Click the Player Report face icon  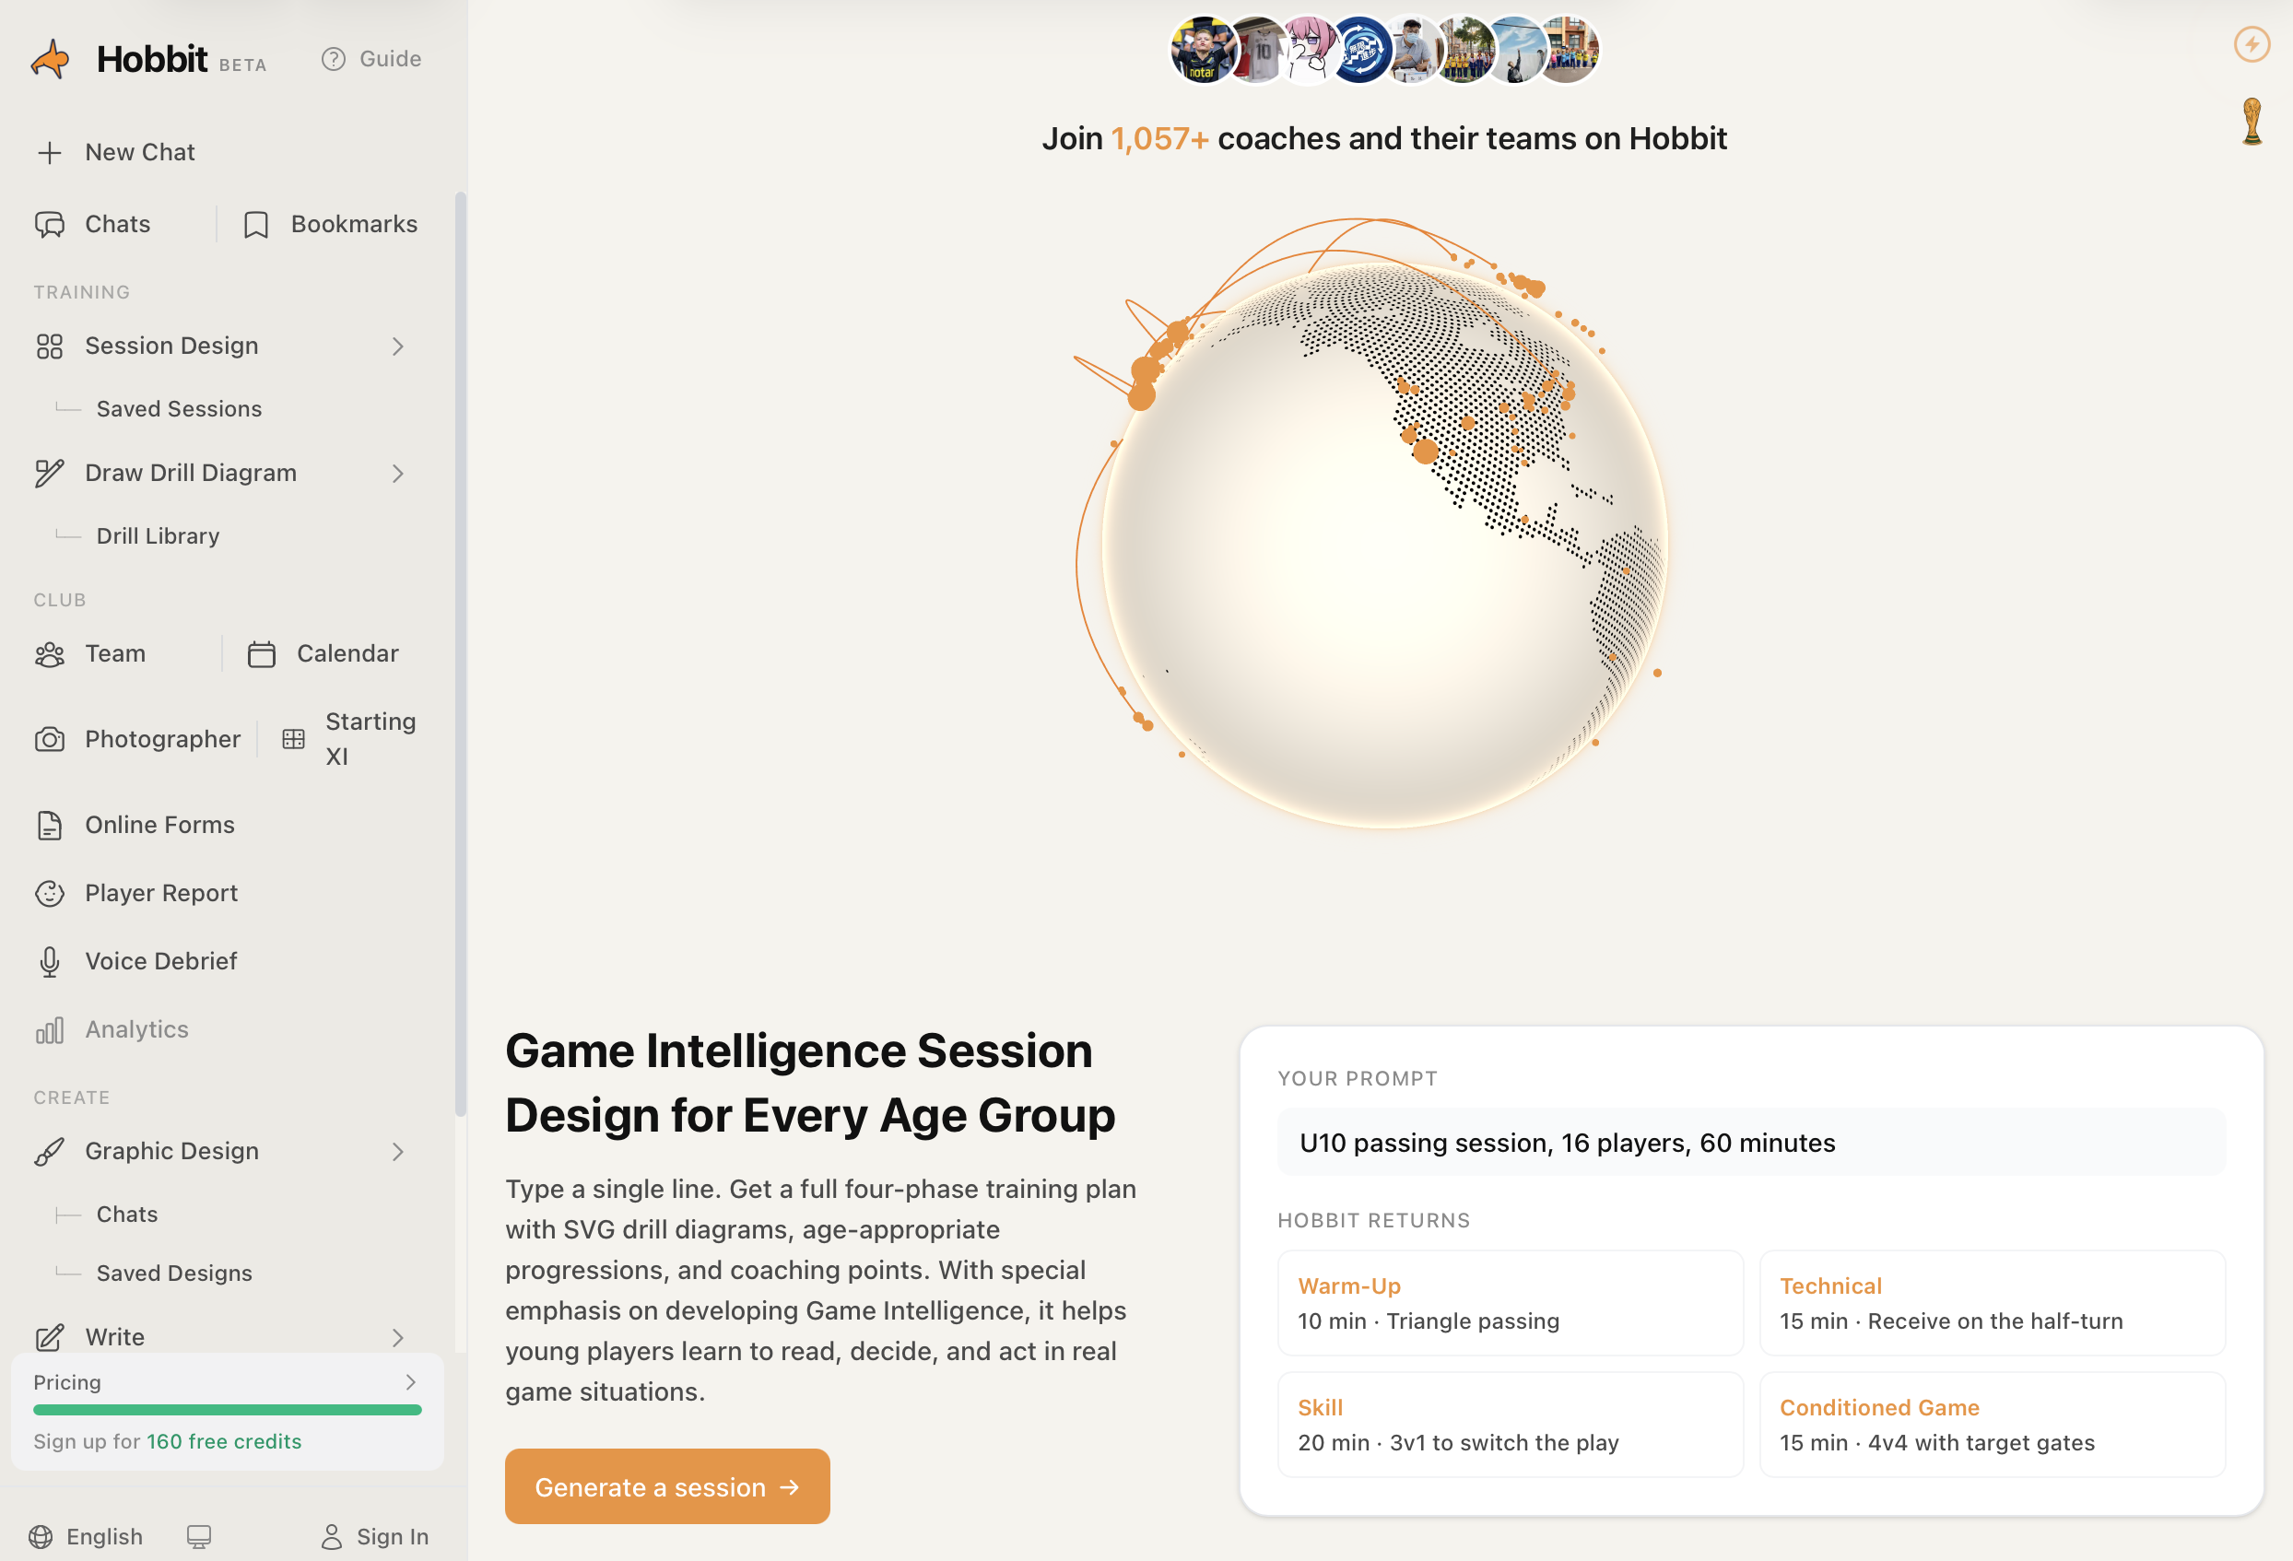coord(50,893)
